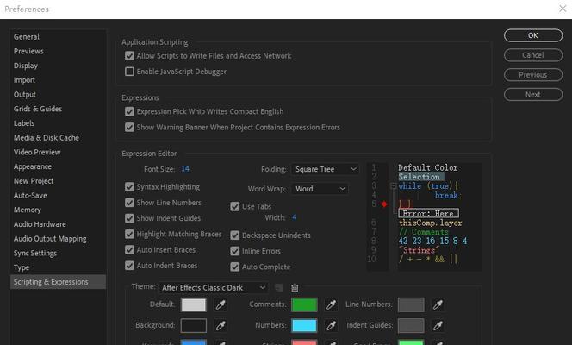Uncheck Highlight Matching Braces
572x345 pixels.
click(x=129, y=234)
